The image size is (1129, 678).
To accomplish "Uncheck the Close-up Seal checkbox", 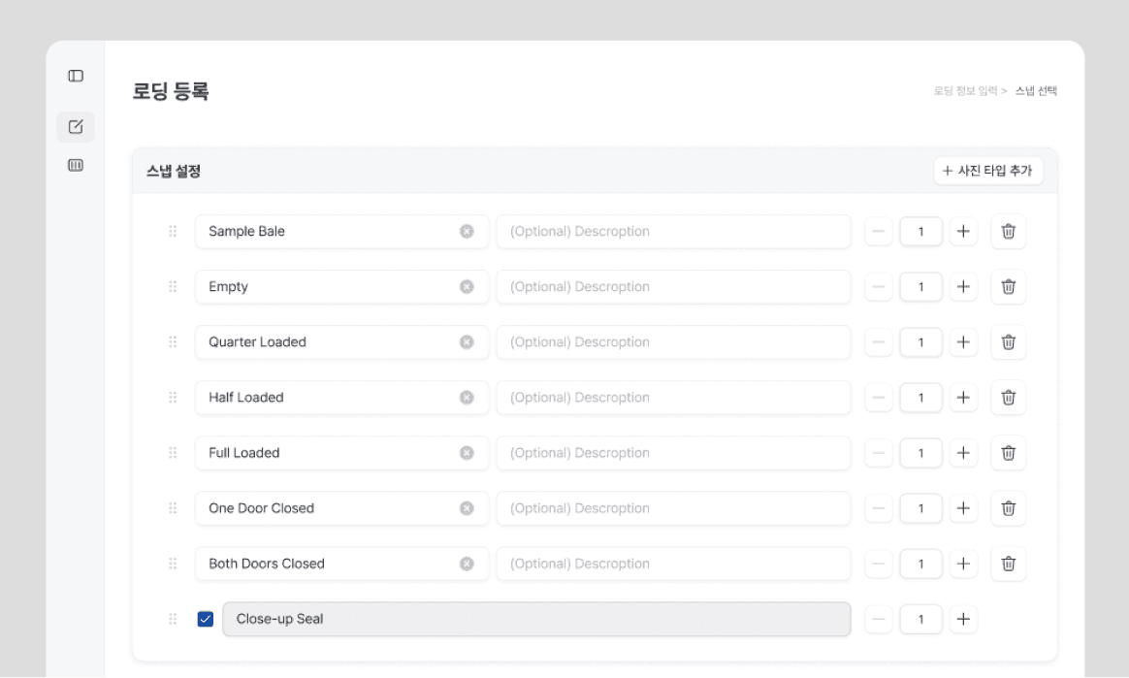I will [206, 619].
